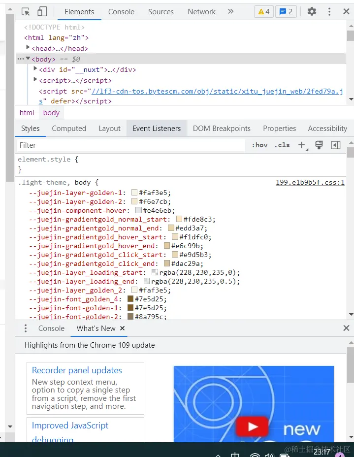
Task: Click the Styles pane scrollbar down arrow
Action: click(x=351, y=315)
